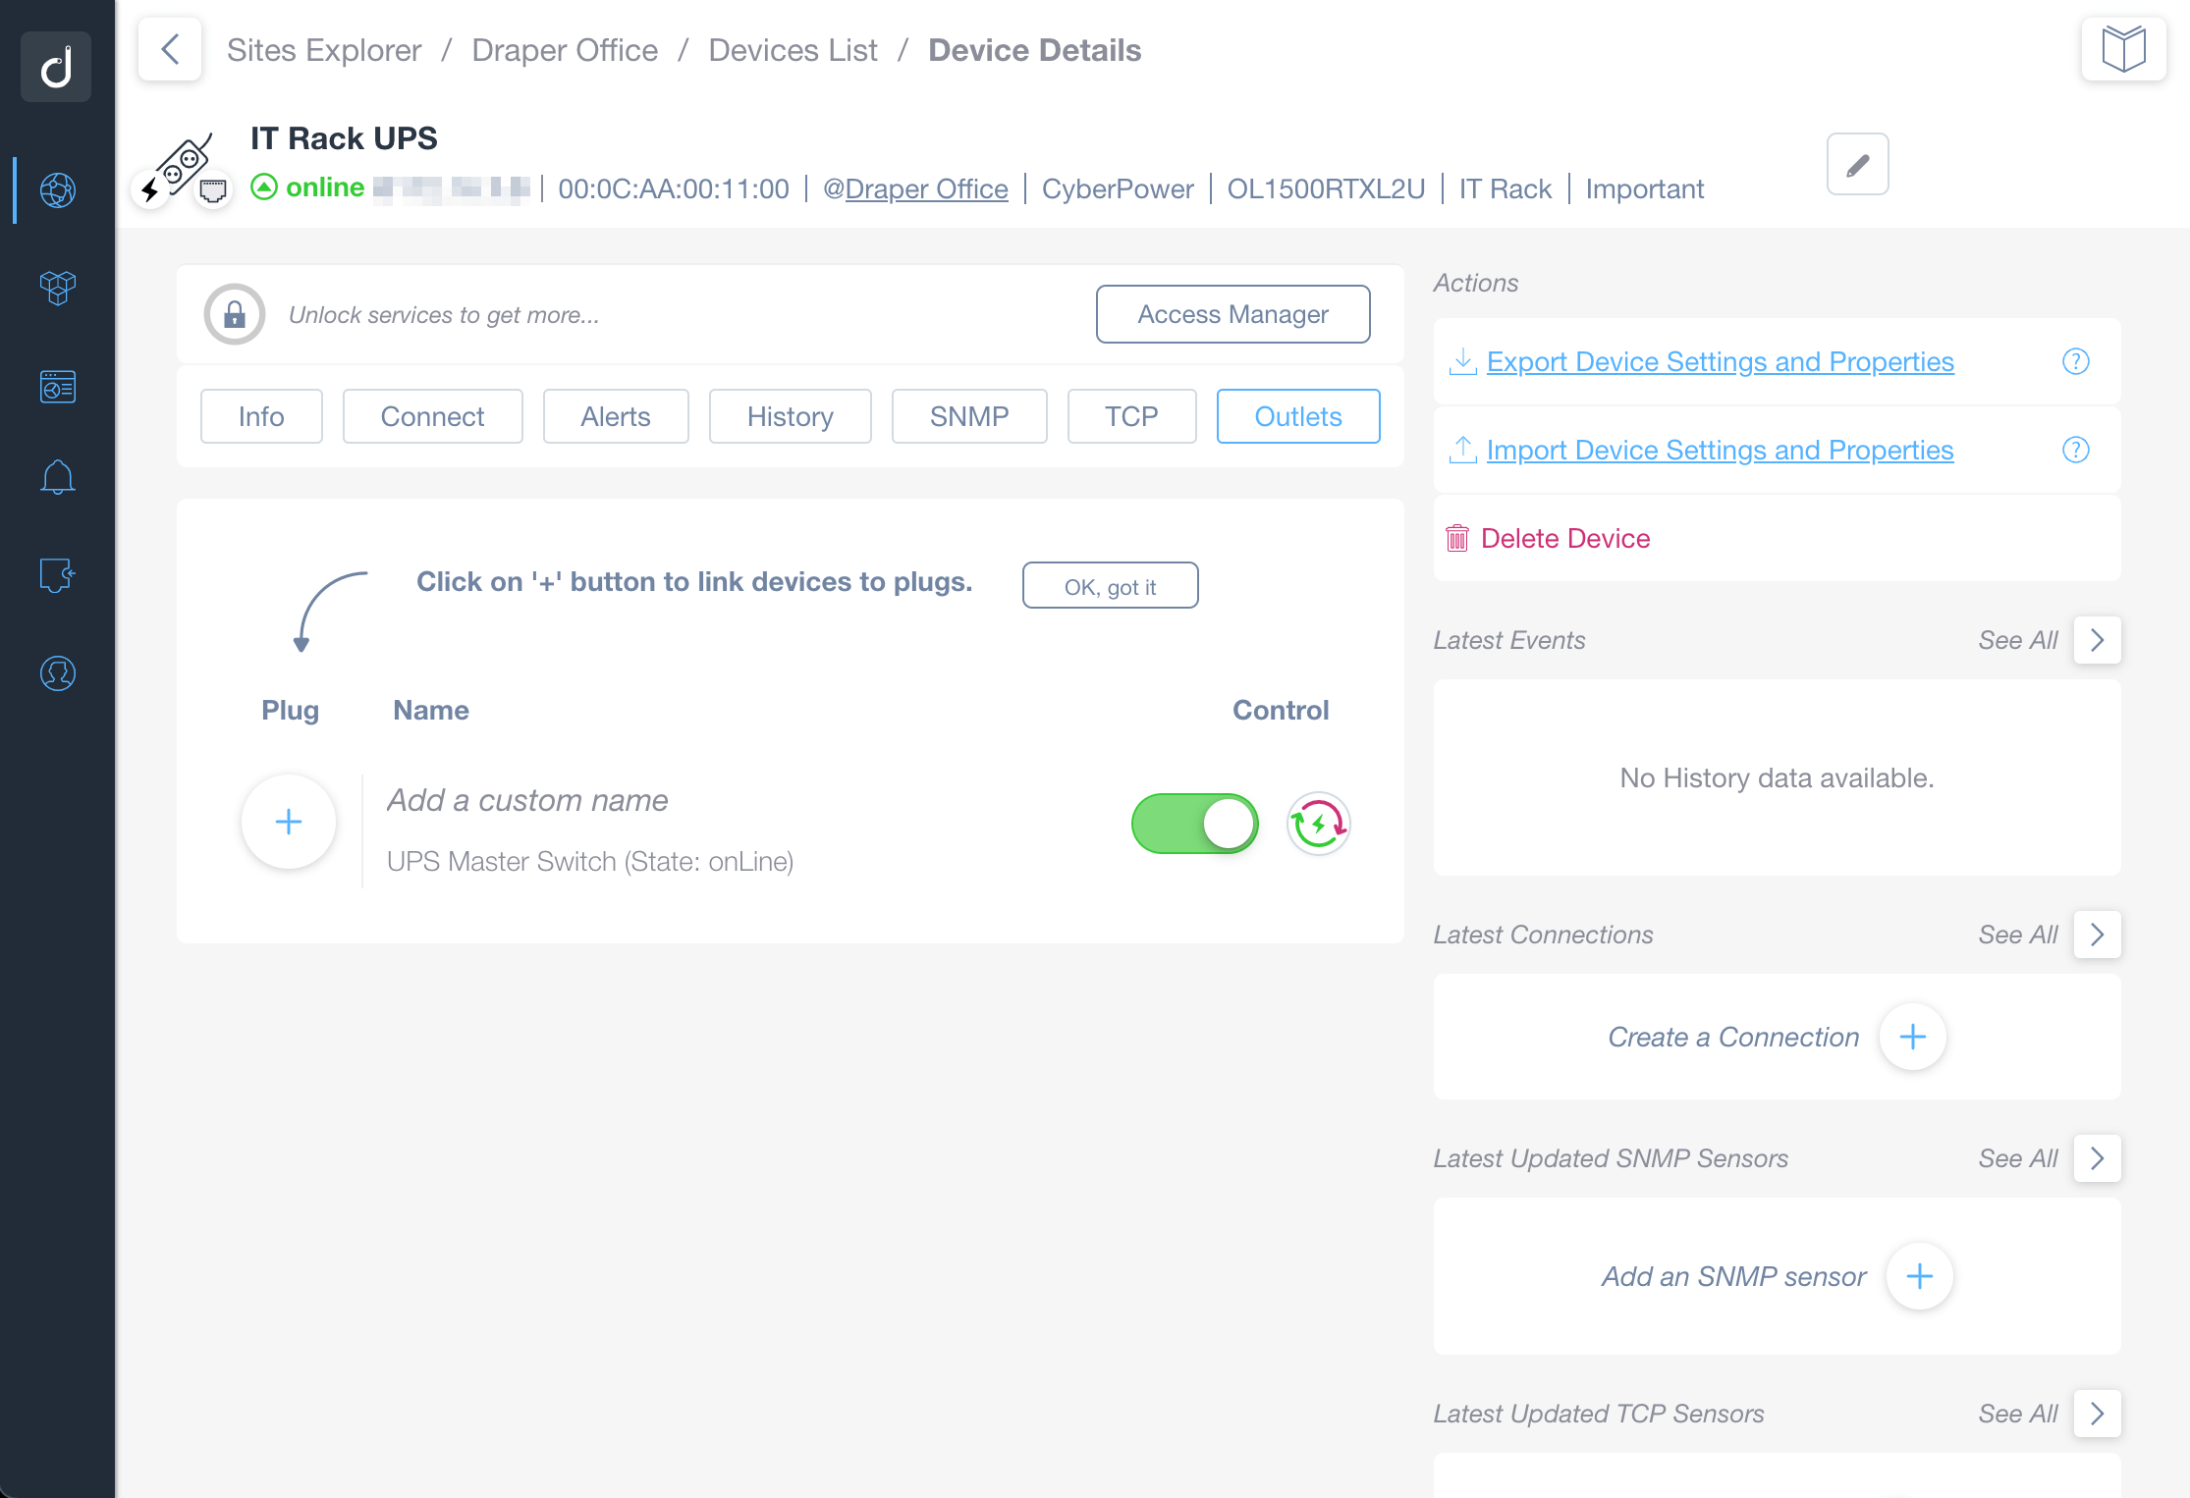Click Add an SNMP sensor button
The height and width of the screenshot is (1498, 2190).
(1915, 1275)
